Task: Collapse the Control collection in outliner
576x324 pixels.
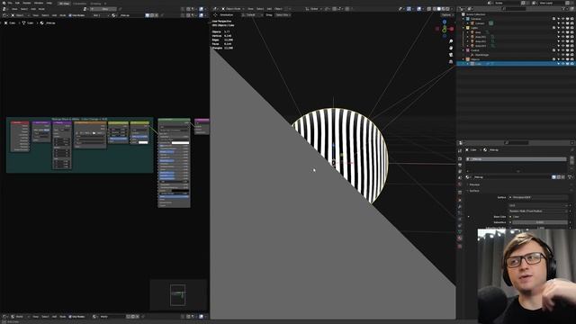Action: (463, 50)
